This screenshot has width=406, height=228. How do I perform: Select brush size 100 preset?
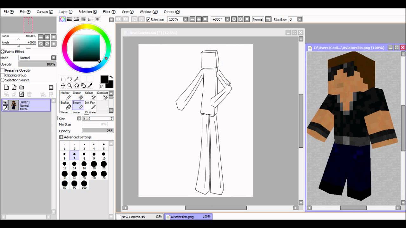84,185
